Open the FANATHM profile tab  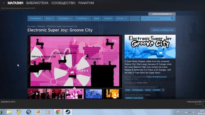pos(86,3)
